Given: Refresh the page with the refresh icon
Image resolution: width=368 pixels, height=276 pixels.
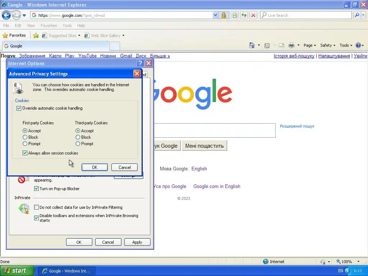Looking at the screenshot, I should tap(244, 15).
